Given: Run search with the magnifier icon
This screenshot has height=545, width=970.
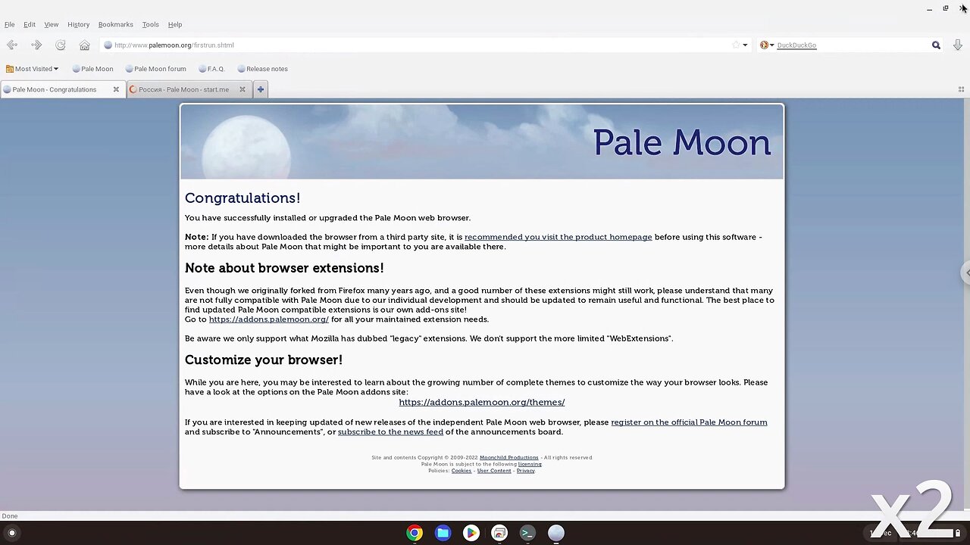Looking at the screenshot, I should (x=936, y=45).
